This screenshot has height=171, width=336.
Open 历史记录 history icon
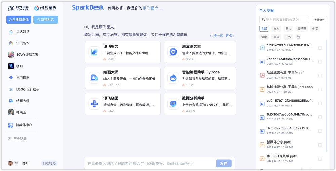[10, 139]
